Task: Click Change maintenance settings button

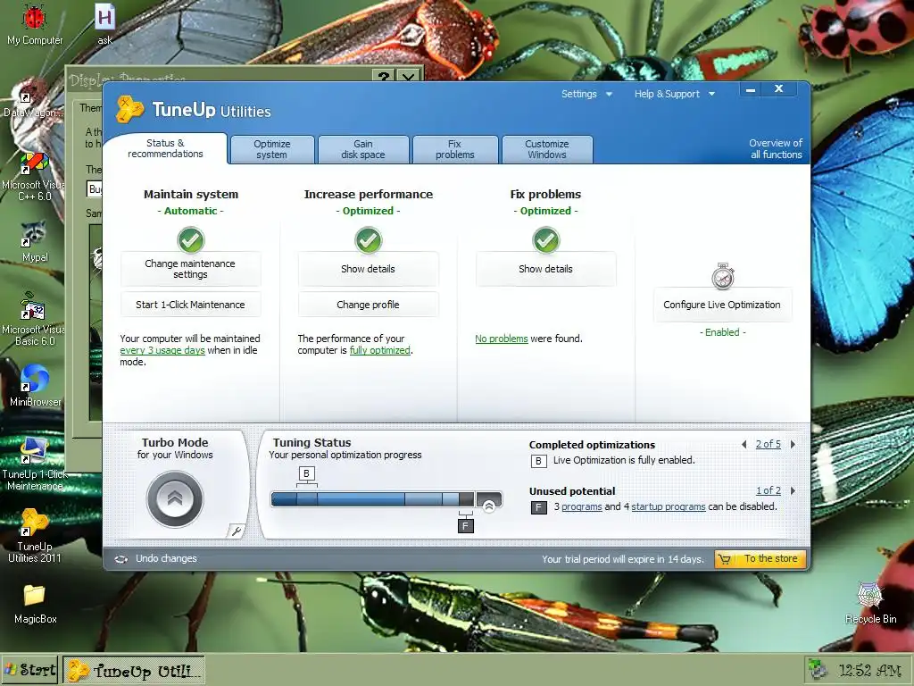Action: (x=191, y=269)
